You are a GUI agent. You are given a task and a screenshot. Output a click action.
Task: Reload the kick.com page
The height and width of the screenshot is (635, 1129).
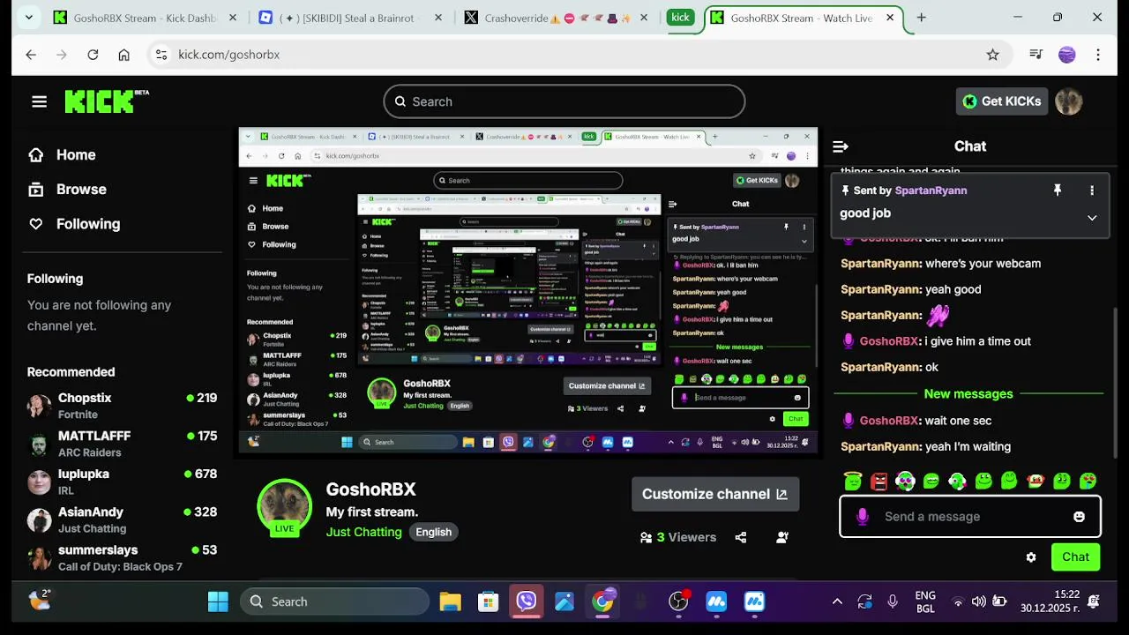[93, 55]
